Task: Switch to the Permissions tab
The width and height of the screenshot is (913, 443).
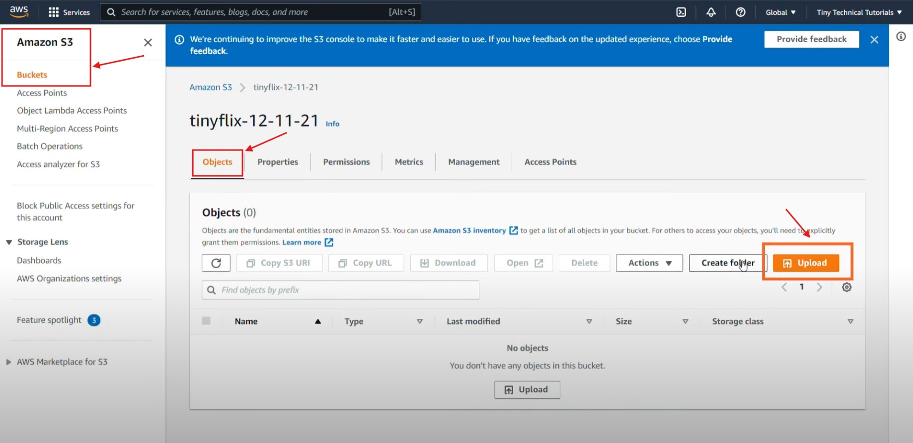Action: point(346,162)
